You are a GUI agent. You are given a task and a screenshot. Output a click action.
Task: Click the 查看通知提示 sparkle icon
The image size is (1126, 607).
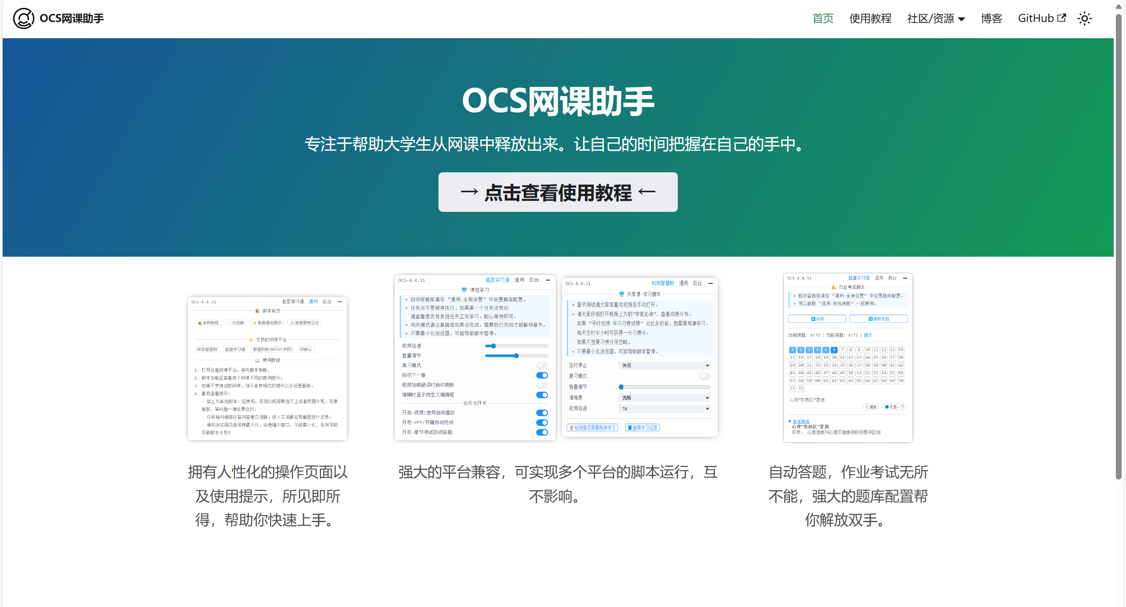coord(255,323)
